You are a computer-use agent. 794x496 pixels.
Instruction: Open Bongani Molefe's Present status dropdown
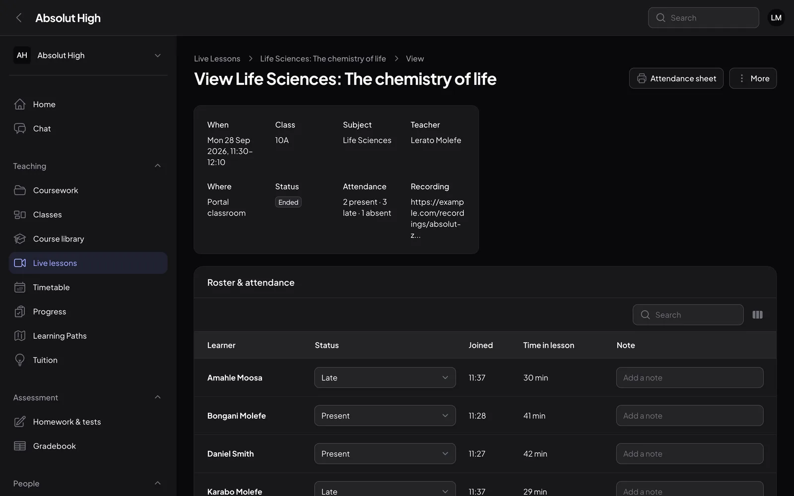385,416
